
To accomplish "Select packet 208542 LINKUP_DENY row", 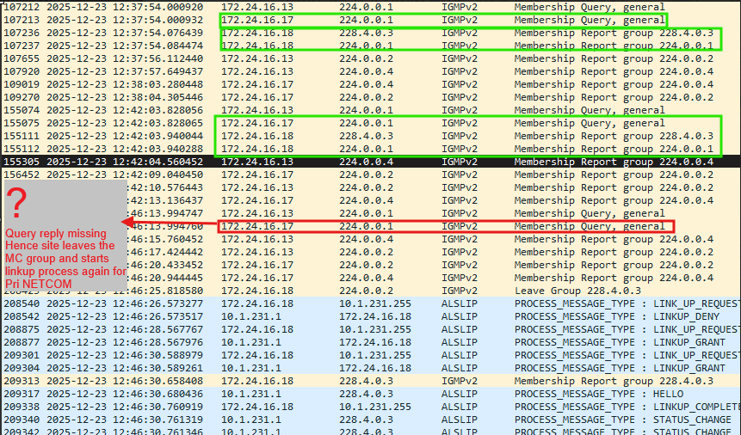I will (x=370, y=316).
